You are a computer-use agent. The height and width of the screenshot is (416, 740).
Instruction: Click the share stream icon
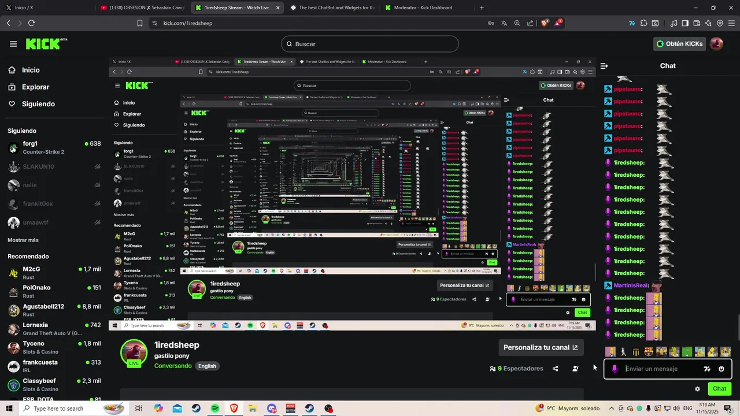pos(556,369)
